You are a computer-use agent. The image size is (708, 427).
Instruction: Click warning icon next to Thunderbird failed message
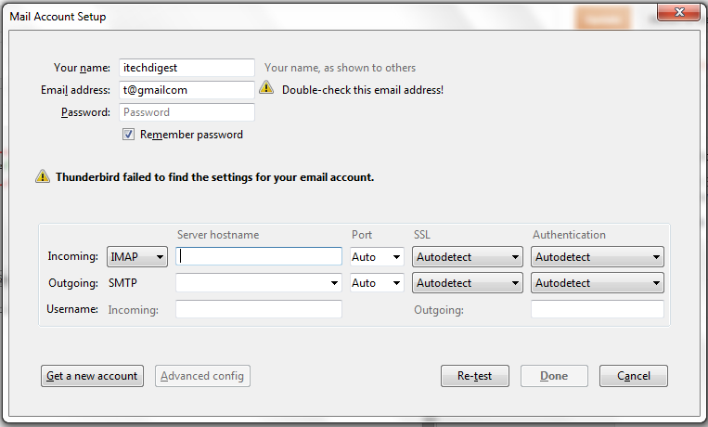43,176
